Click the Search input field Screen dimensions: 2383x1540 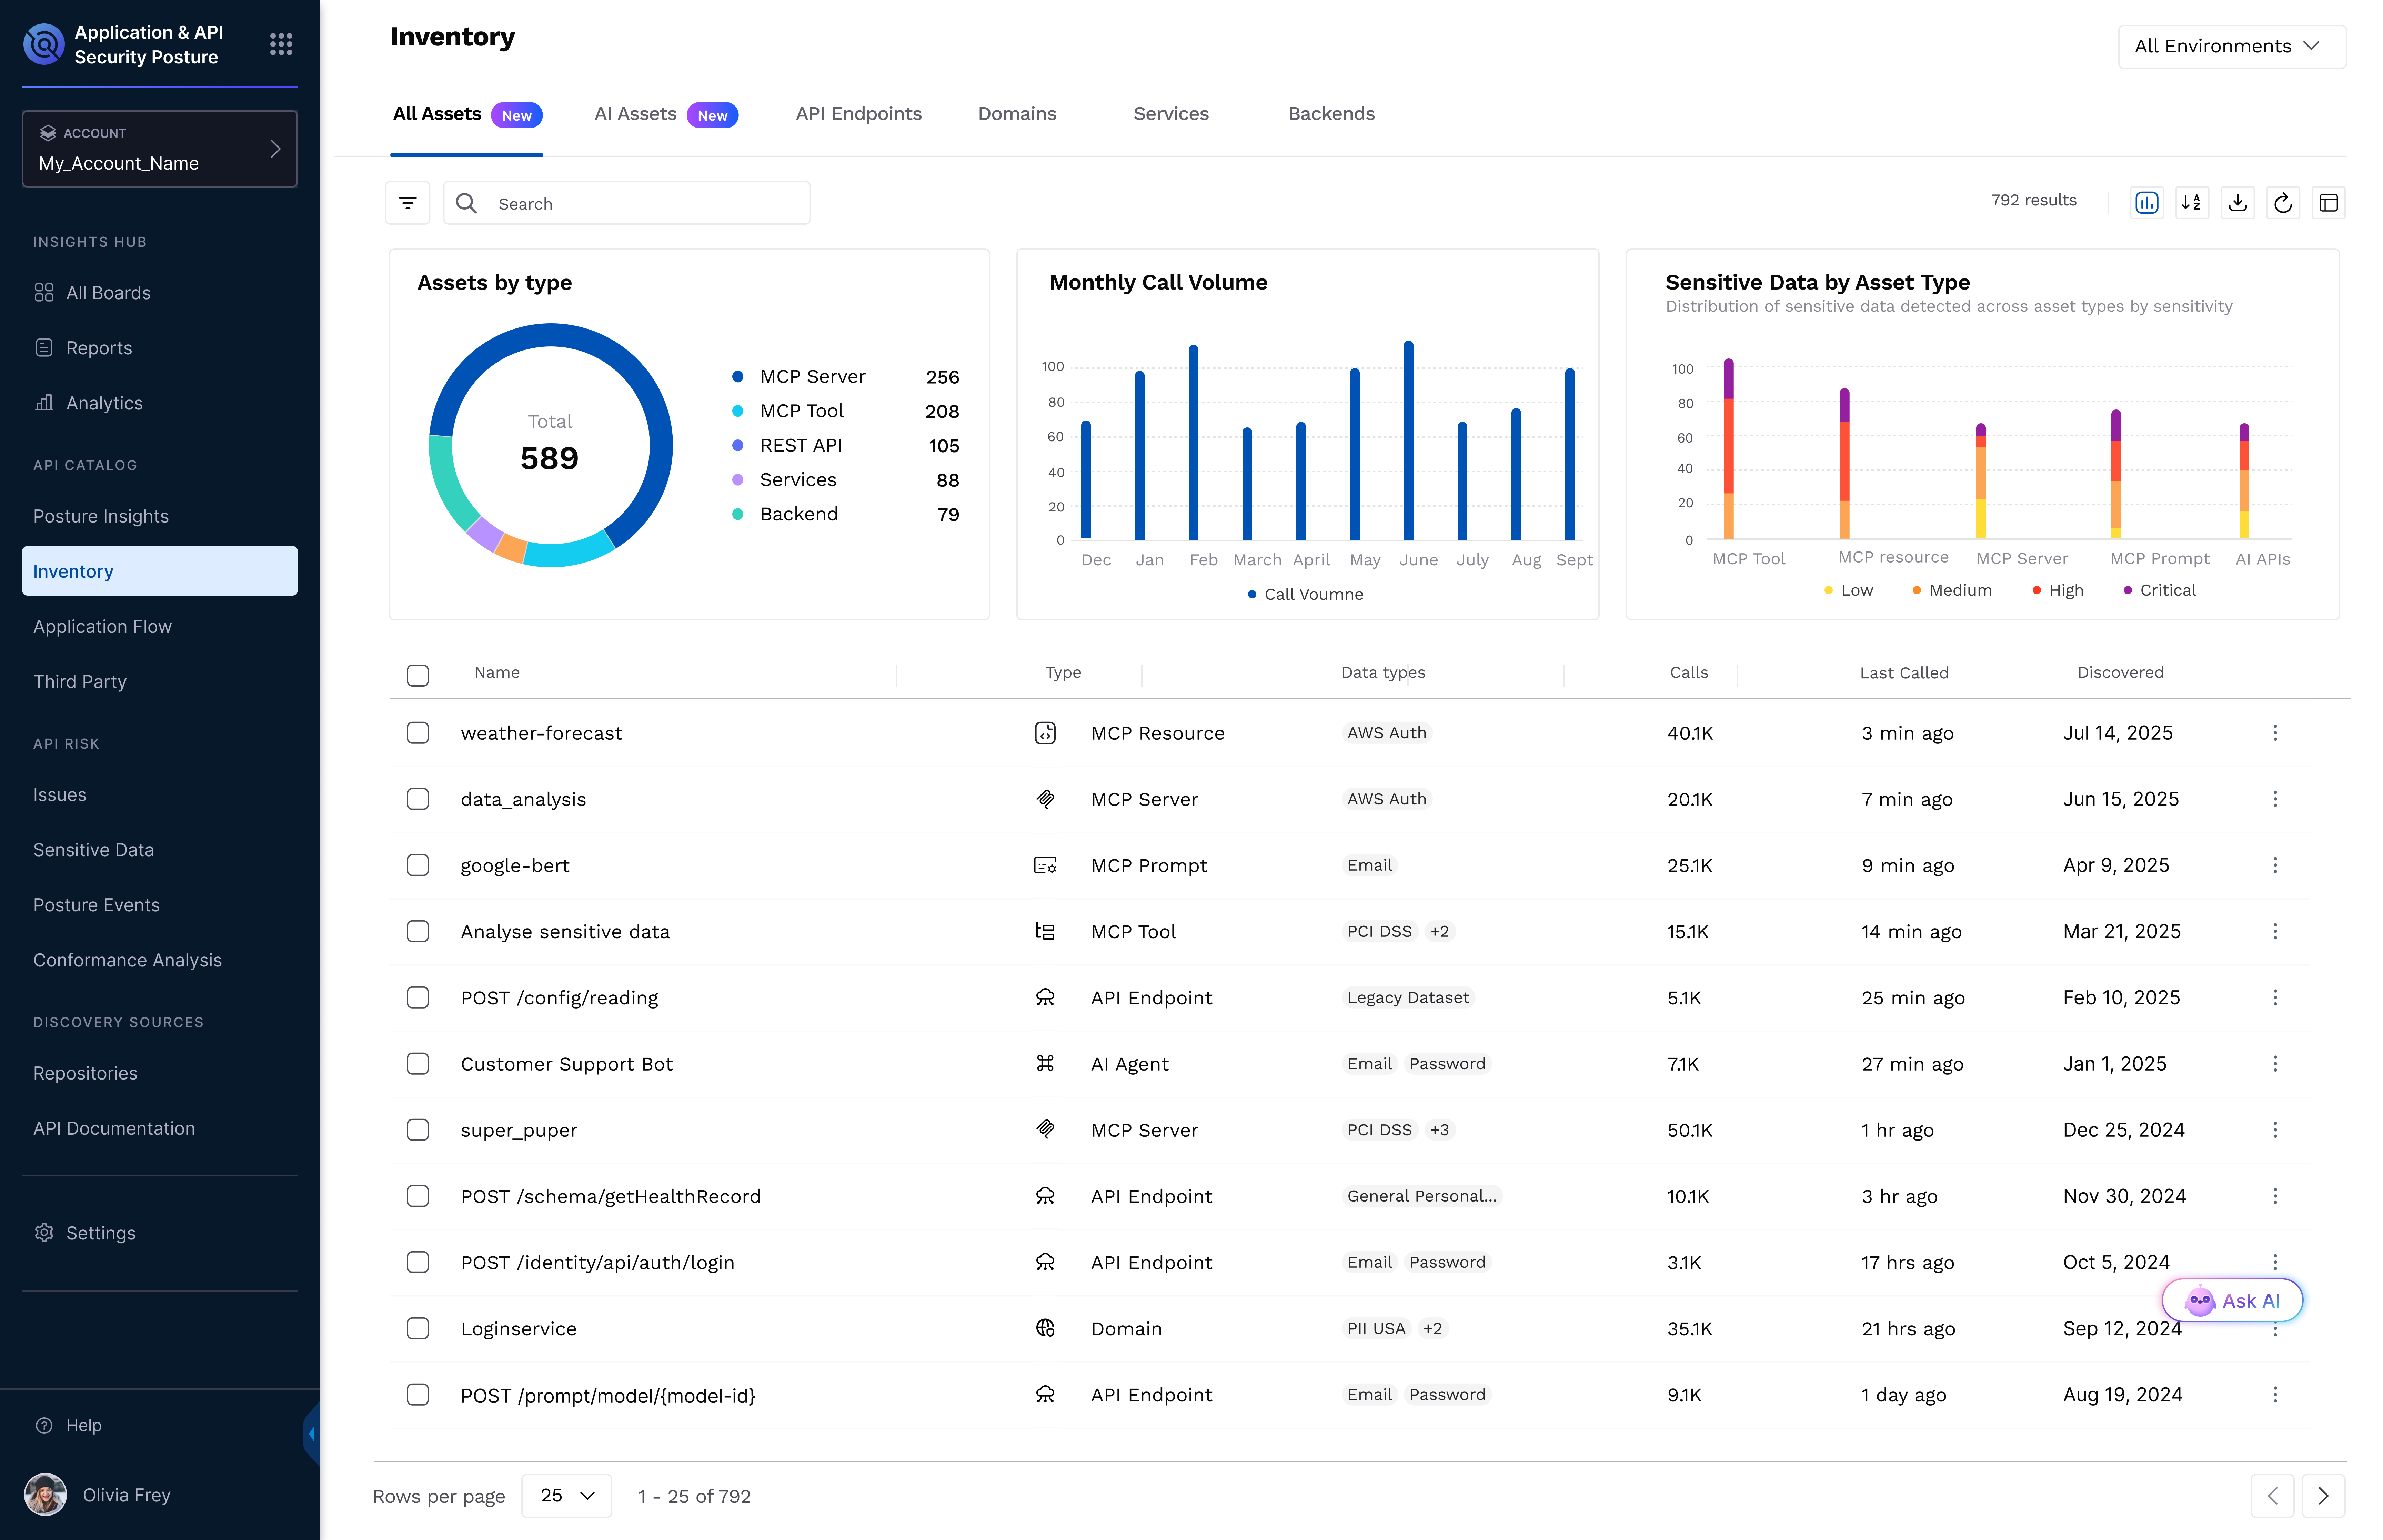pos(627,203)
